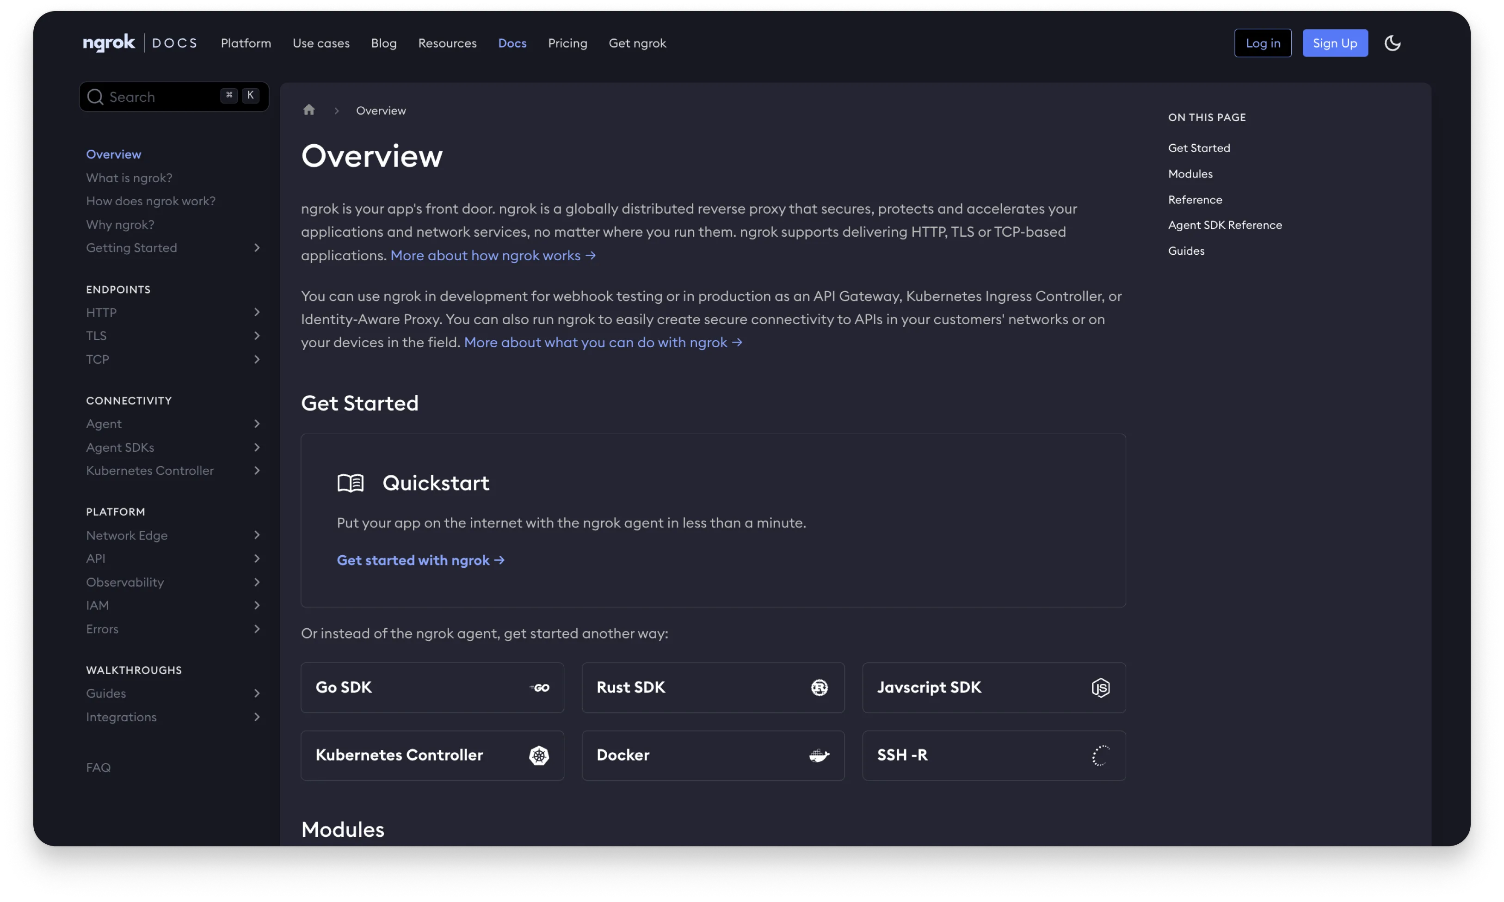Expand the Guides sidebar chevron
This screenshot has width=1504, height=902.
pyautogui.click(x=257, y=693)
